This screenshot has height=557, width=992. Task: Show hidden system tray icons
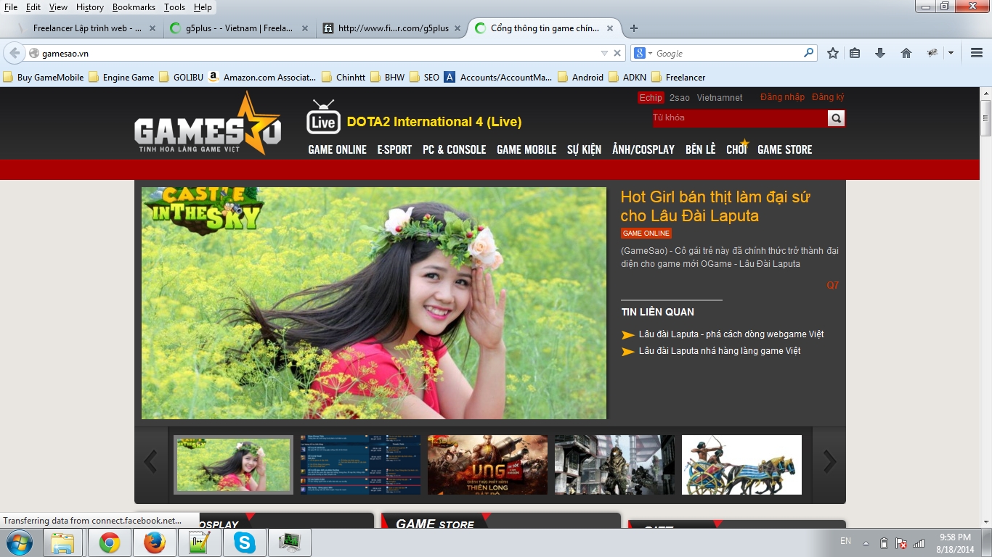click(x=866, y=542)
